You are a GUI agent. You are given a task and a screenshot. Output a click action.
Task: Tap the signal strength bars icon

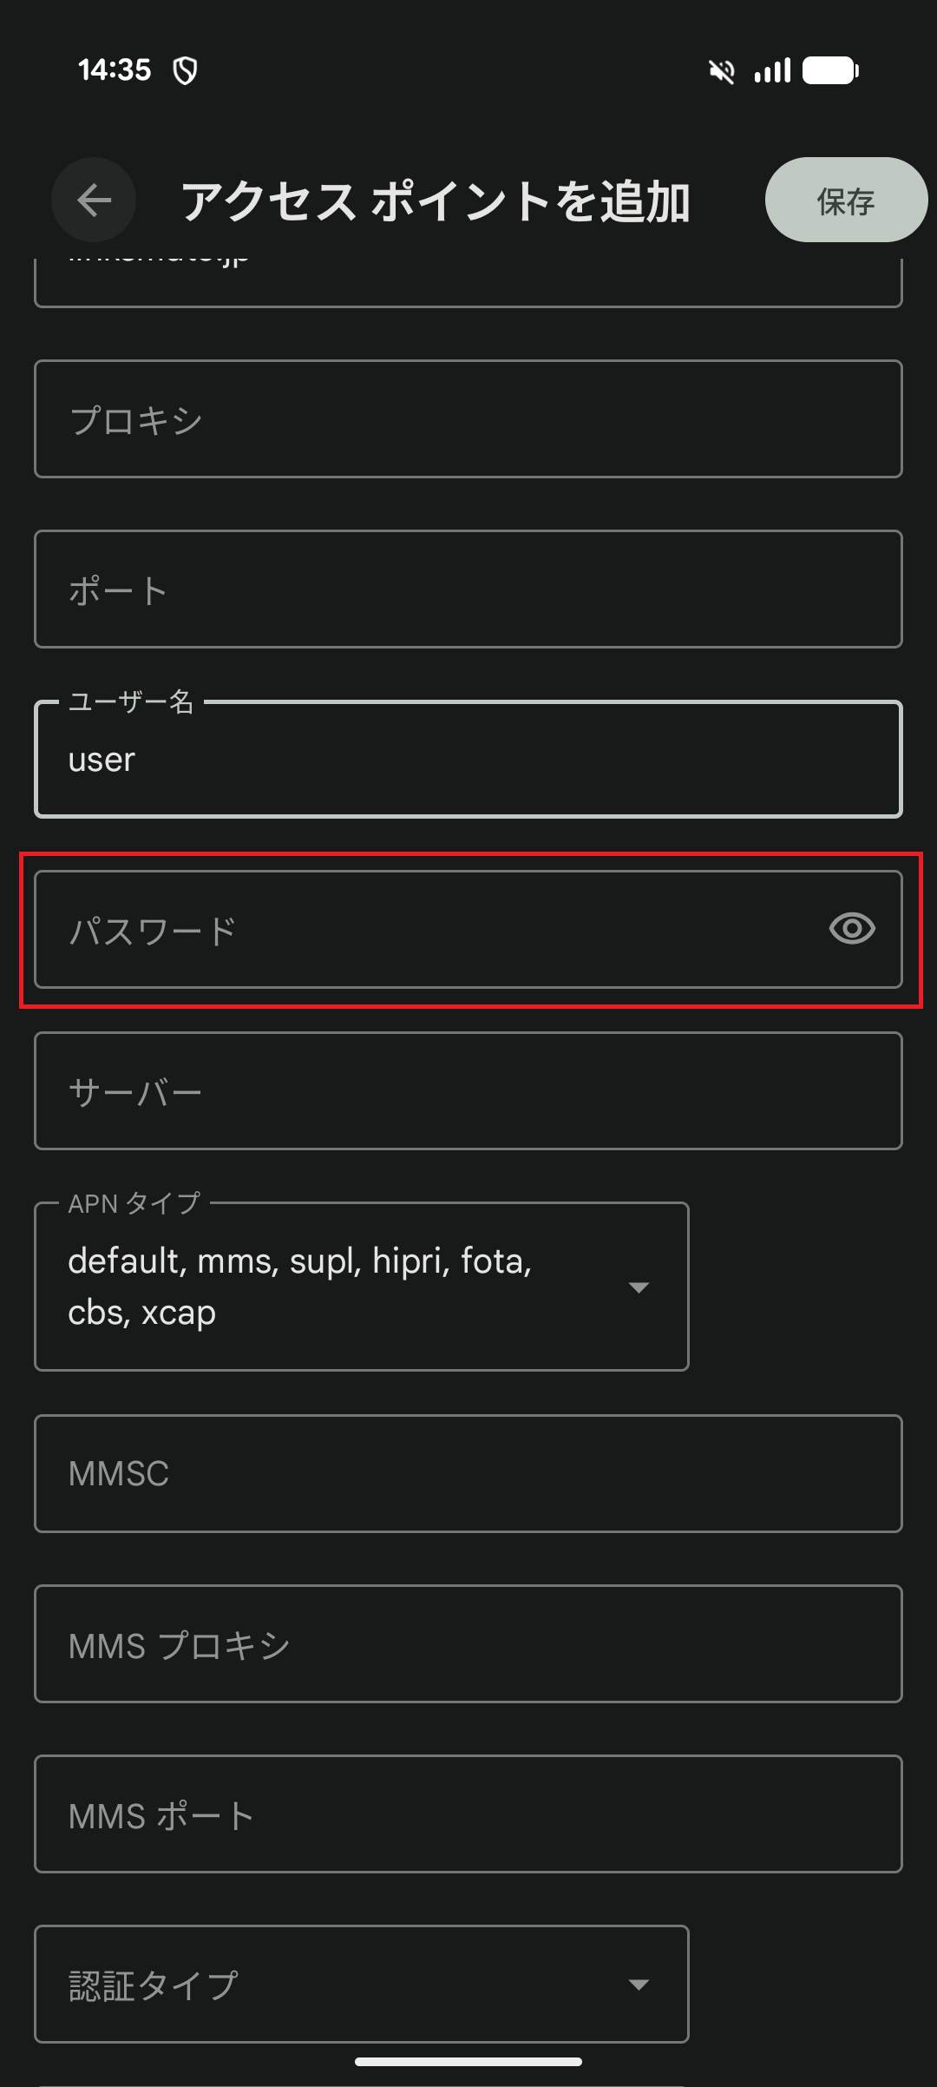coord(772,71)
